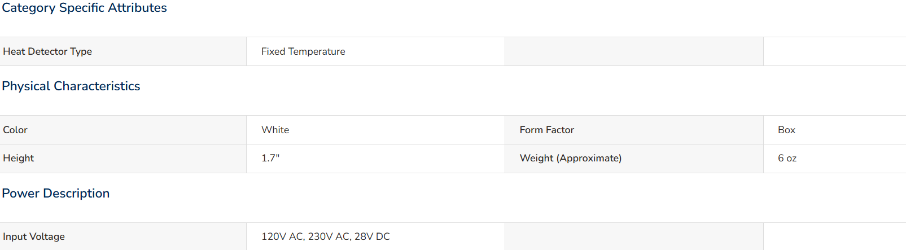Click the Color table row

pyautogui.click(x=453, y=130)
